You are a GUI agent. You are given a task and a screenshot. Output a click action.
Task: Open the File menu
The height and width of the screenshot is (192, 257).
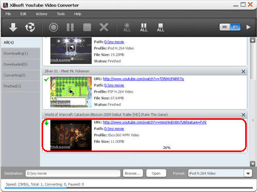coord(8,14)
